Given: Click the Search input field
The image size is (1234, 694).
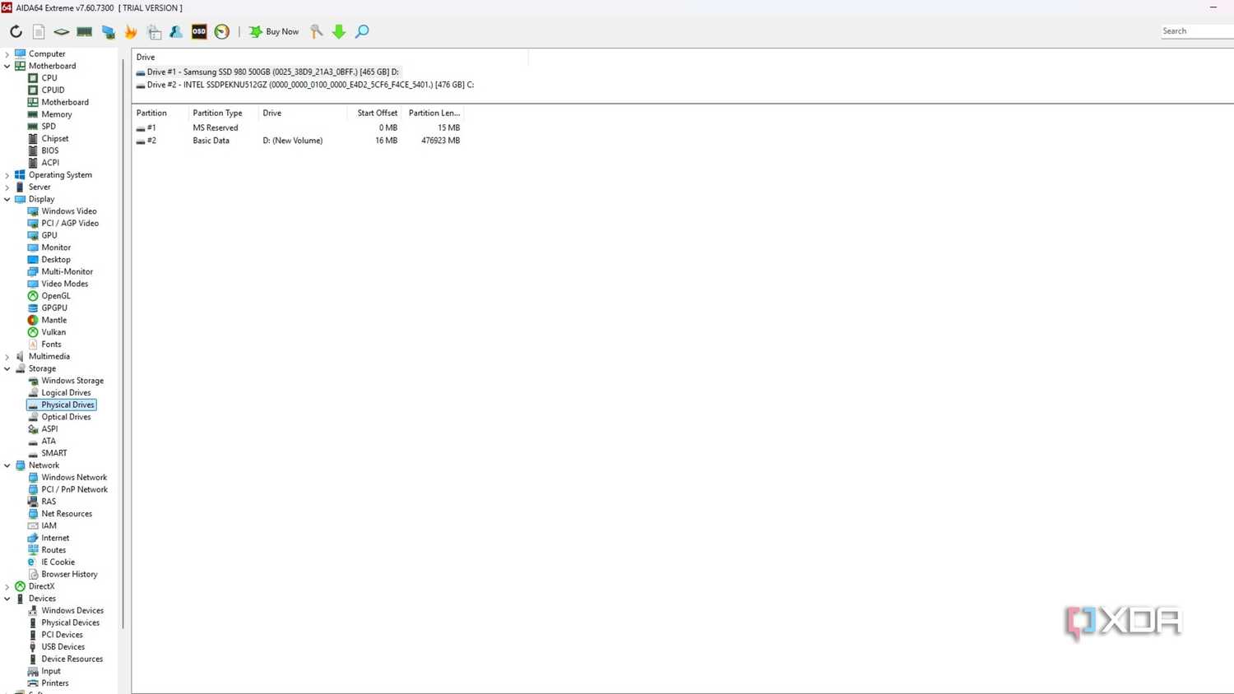Looking at the screenshot, I should (x=1197, y=31).
